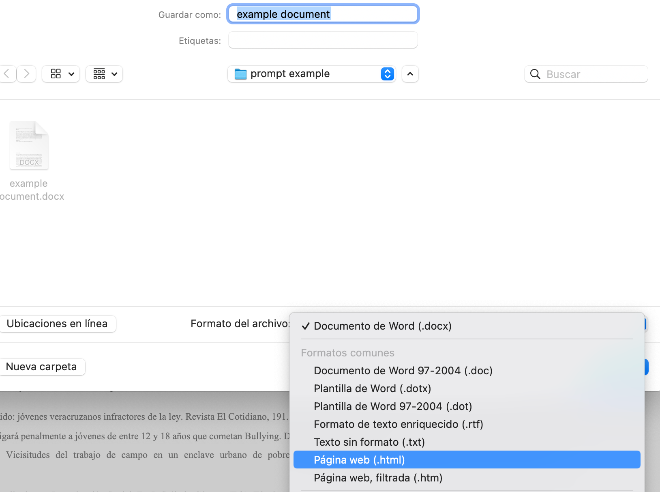Screen dimensions: 660x492
Task: Choose Formato de texto enriquecido (.rtf)
Action: click(x=467, y=424)
